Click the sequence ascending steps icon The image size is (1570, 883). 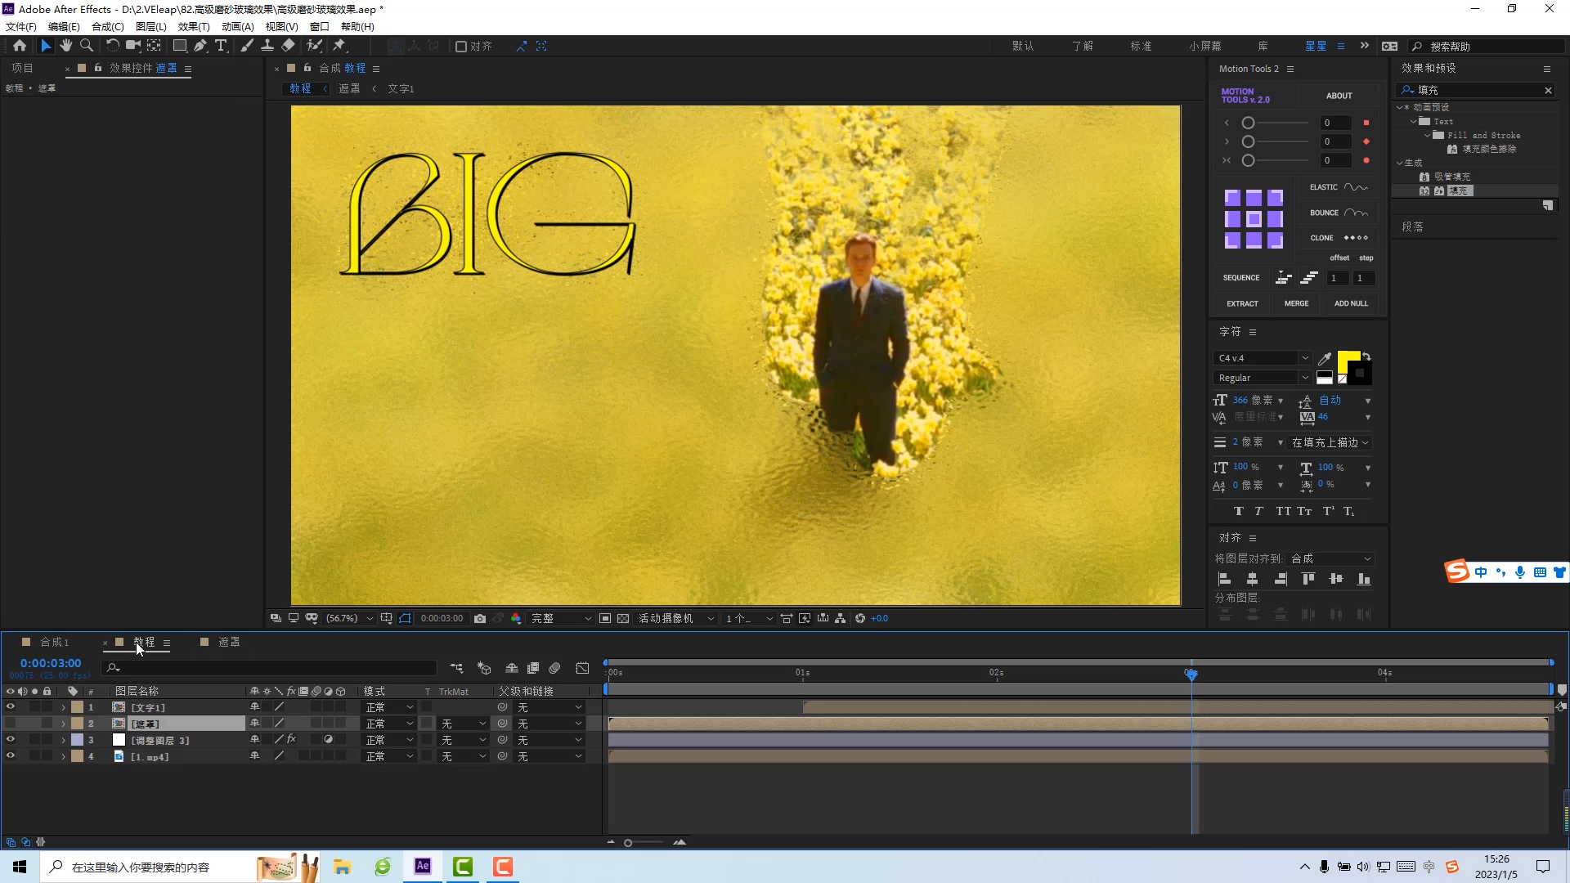click(x=1309, y=278)
